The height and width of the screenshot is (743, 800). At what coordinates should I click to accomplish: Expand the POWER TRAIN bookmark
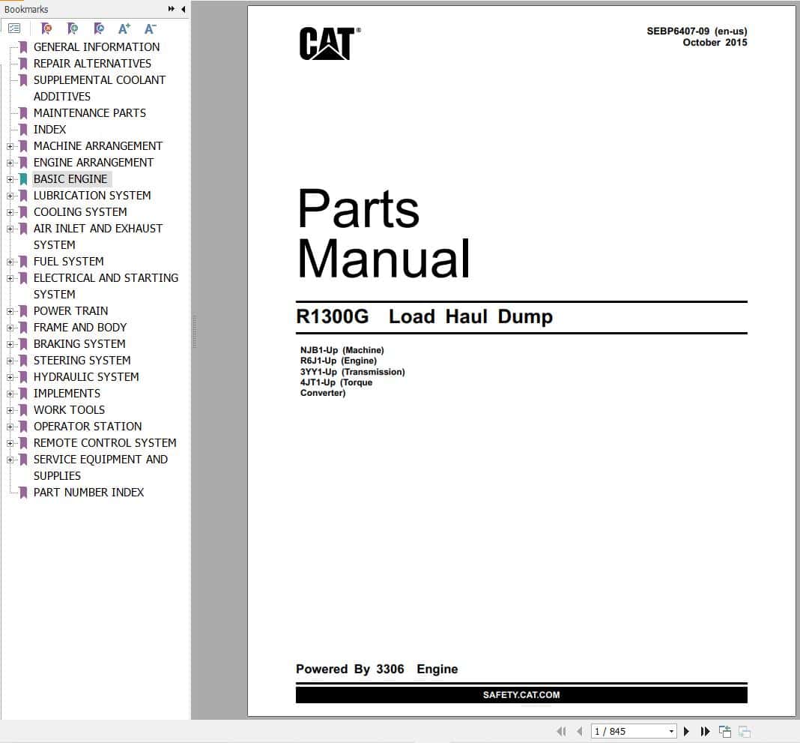(10, 311)
